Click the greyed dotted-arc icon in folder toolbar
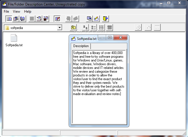The height and width of the screenshot is (137, 188). click(148, 27)
